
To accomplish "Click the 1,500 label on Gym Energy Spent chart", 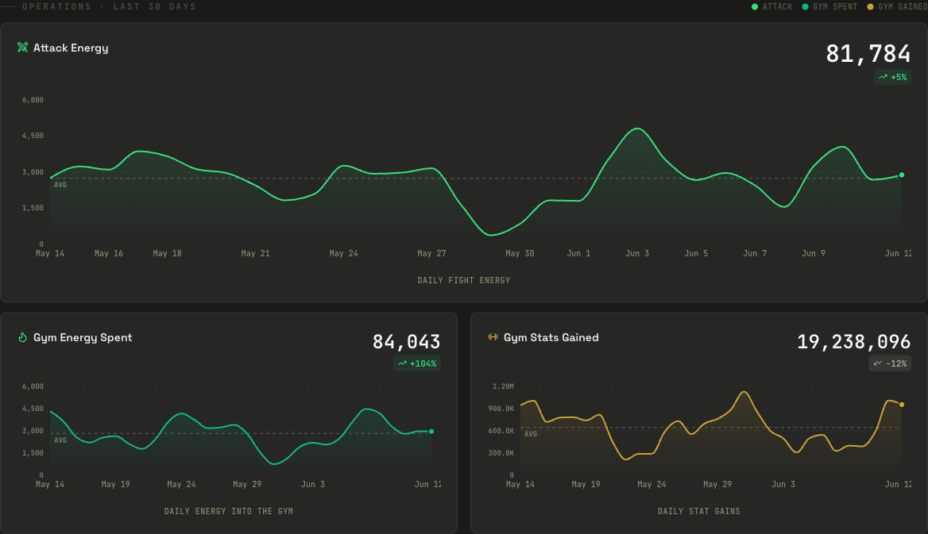I will (x=33, y=453).
